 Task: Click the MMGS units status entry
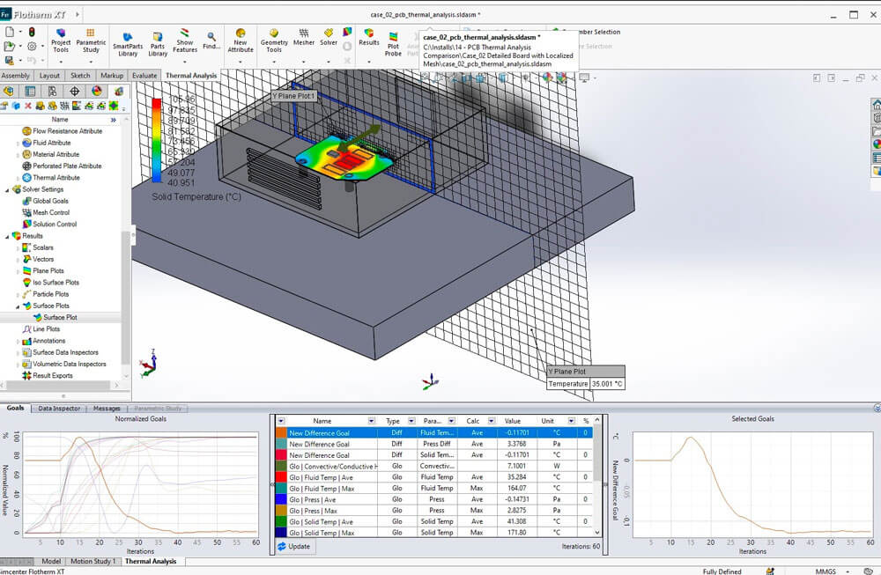[x=825, y=571]
